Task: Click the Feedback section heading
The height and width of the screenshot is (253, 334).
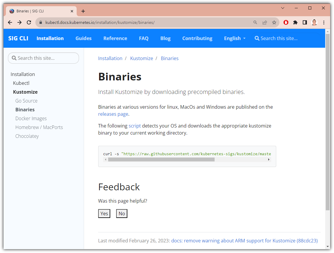Action: [119, 187]
